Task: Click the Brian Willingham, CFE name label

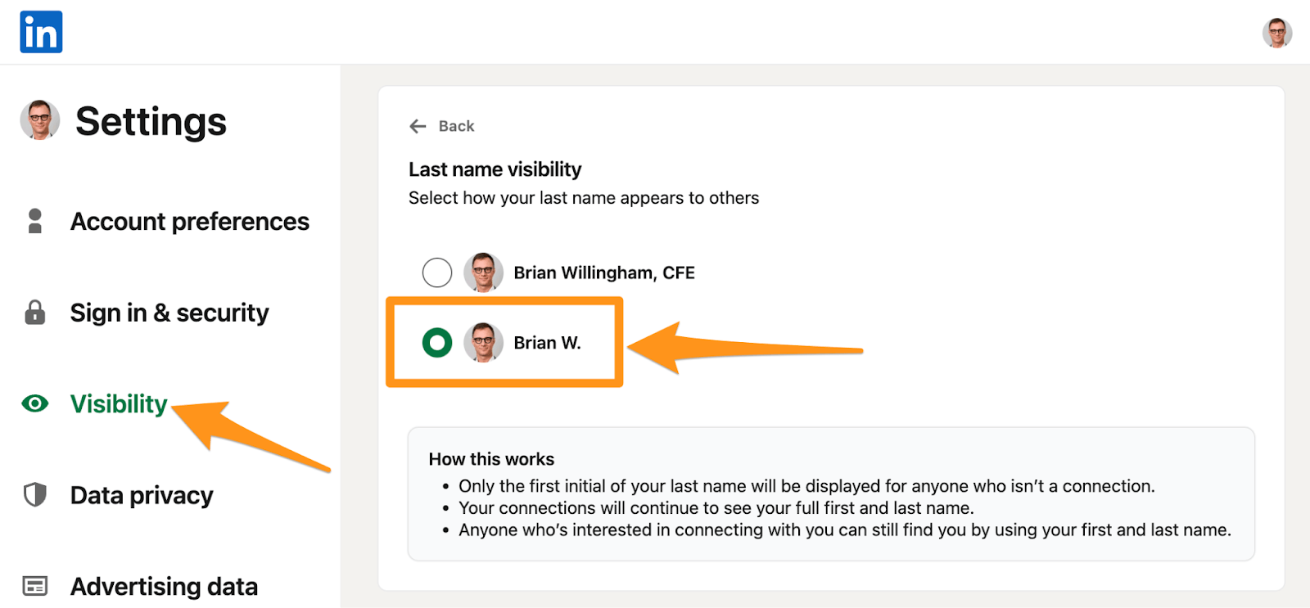Action: [603, 272]
